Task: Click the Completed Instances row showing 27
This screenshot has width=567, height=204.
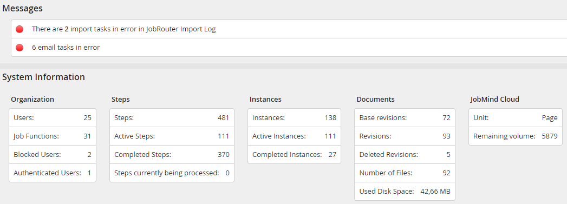Action: tap(295, 155)
